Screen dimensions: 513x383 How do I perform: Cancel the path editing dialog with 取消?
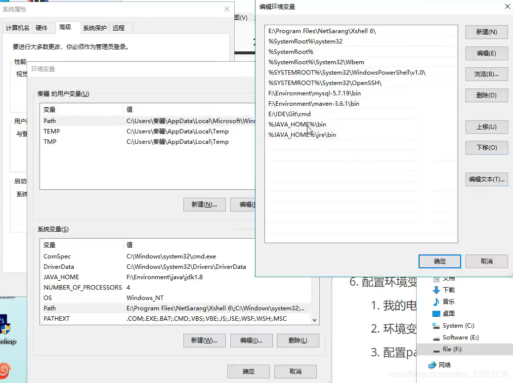coord(486,261)
